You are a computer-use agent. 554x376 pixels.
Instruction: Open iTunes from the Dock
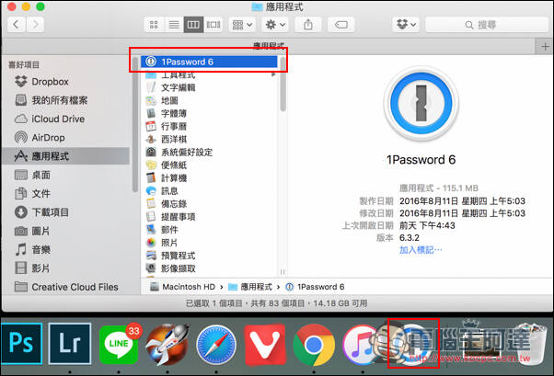coord(361,345)
